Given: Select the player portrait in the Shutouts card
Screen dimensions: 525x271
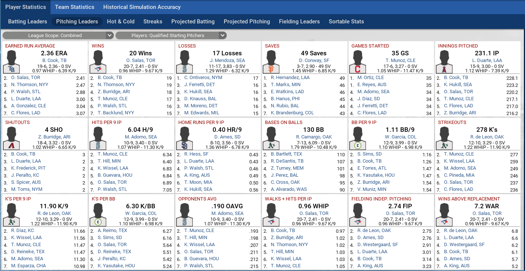Looking at the screenshot, I should pyautogui.click(x=12, y=138).
